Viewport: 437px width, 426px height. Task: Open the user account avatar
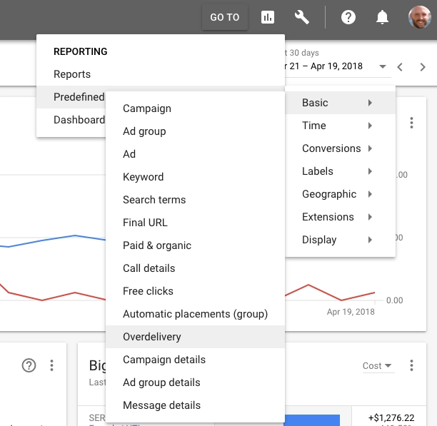point(419,17)
